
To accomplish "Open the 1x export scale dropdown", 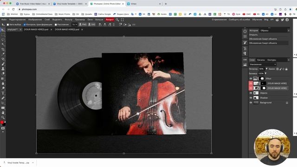I will coord(74,25).
